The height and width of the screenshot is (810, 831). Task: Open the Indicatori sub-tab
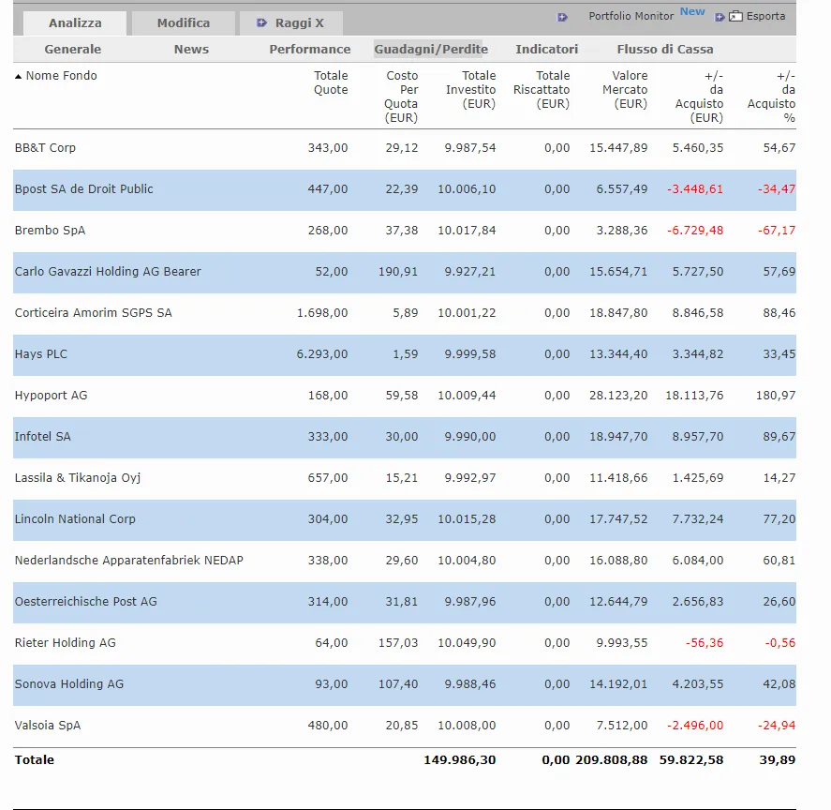point(547,49)
